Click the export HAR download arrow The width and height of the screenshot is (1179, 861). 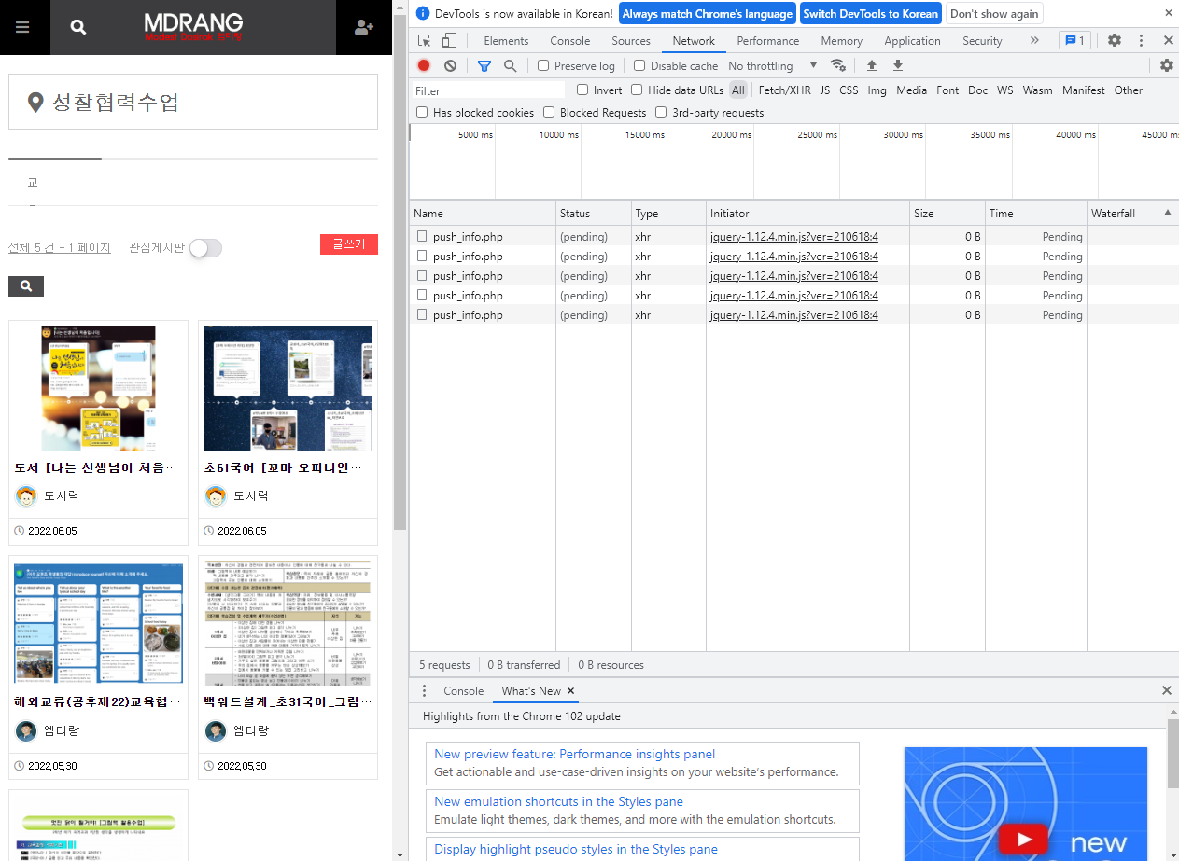898,65
